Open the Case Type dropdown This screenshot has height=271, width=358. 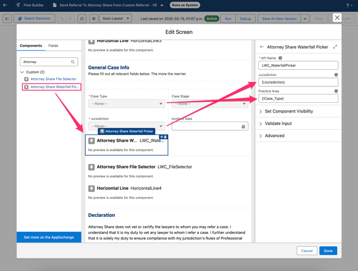(126, 104)
